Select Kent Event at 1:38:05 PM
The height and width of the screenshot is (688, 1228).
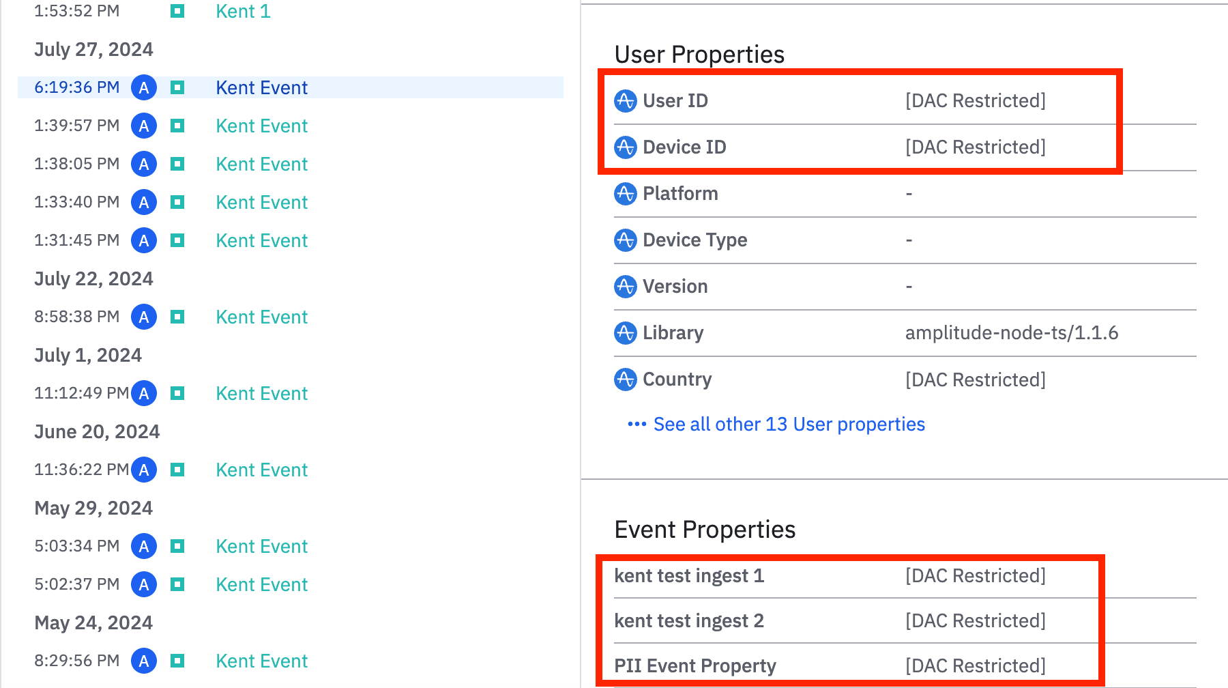click(261, 164)
